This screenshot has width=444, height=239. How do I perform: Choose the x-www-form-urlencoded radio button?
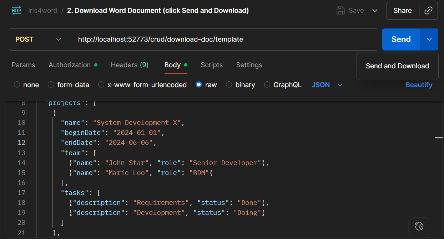coord(101,85)
